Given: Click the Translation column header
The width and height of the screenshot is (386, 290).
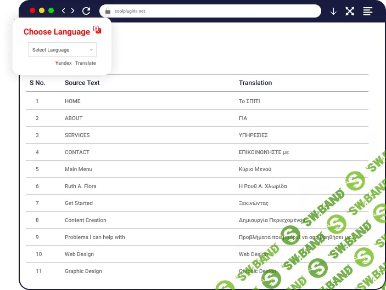Looking at the screenshot, I should (x=255, y=83).
